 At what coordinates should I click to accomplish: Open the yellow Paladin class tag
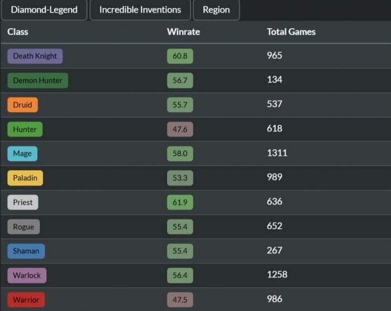coord(25,178)
